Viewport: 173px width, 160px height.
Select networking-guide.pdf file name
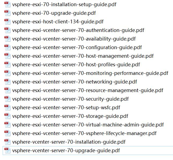(x=74, y=82)
